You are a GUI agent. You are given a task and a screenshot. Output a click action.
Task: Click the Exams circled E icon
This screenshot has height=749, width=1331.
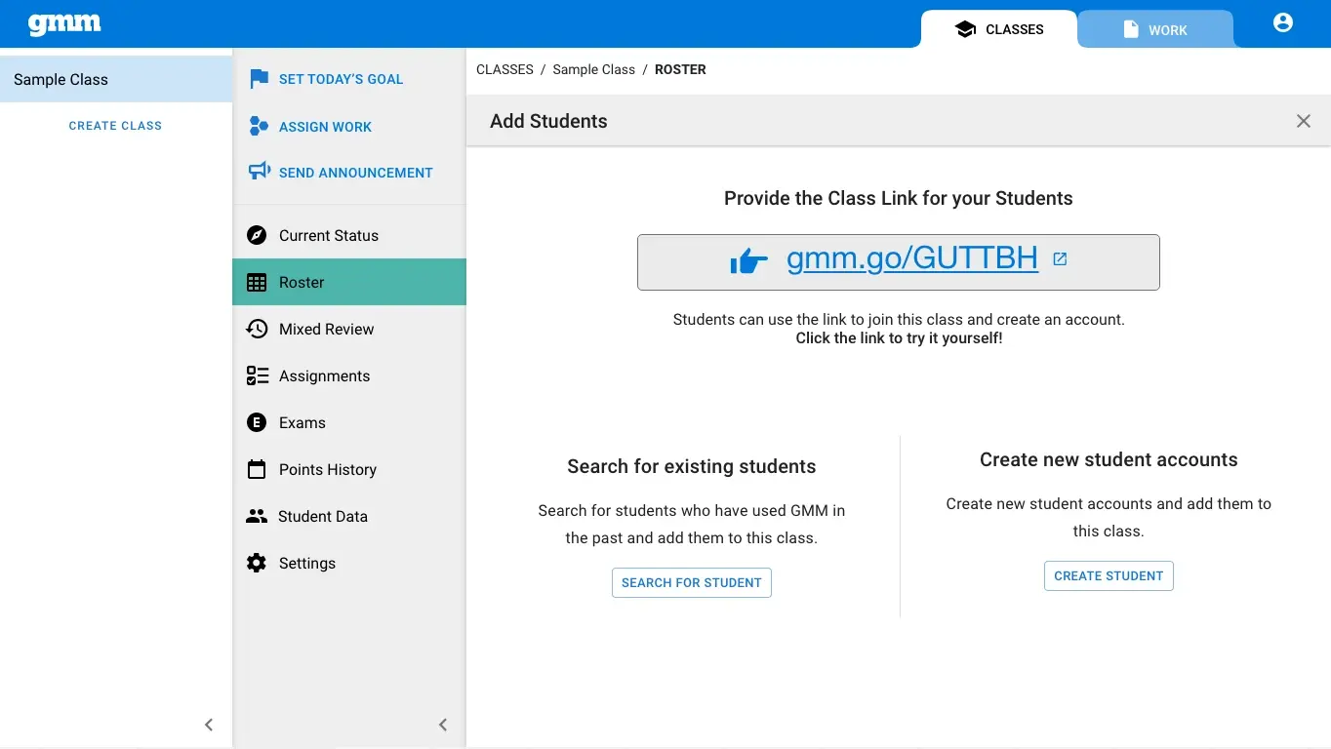point(257,422)
